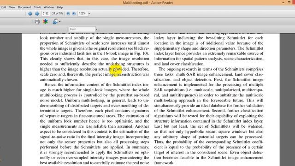Open the collaborate icon dropdown arrow
The image size is (295, 166).
coord(60,22)
